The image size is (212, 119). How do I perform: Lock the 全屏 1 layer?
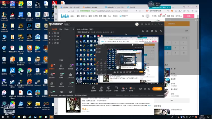coord(52,36)
